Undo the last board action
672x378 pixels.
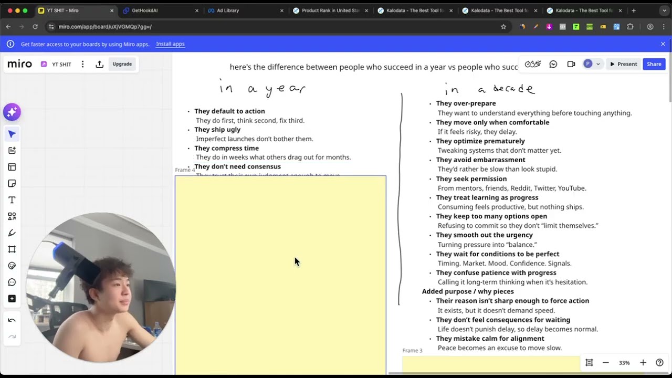(12, 320)
